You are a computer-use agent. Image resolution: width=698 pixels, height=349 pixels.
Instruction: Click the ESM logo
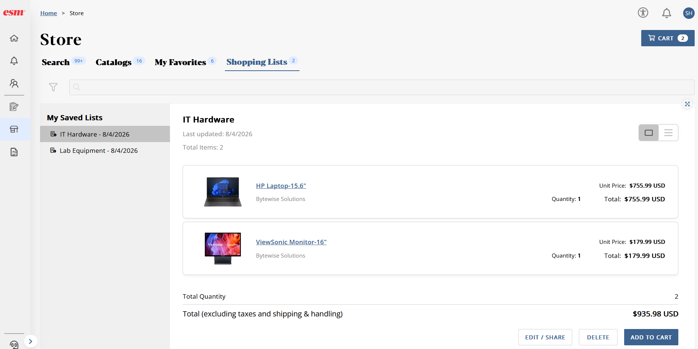(14, 13)
